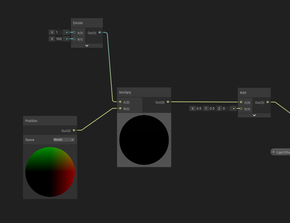Edit the Divide B input X value 100
This screenshot has height=223, width=290.
pos(59,39)
